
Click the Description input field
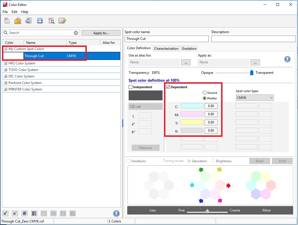coord(254,39)
